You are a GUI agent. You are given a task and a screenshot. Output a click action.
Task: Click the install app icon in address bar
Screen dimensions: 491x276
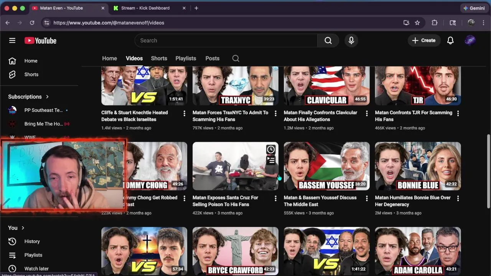(x=406, y=23)
